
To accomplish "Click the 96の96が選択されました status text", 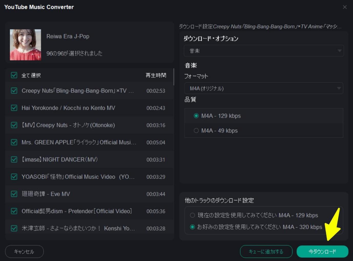I will pos(74,53).
